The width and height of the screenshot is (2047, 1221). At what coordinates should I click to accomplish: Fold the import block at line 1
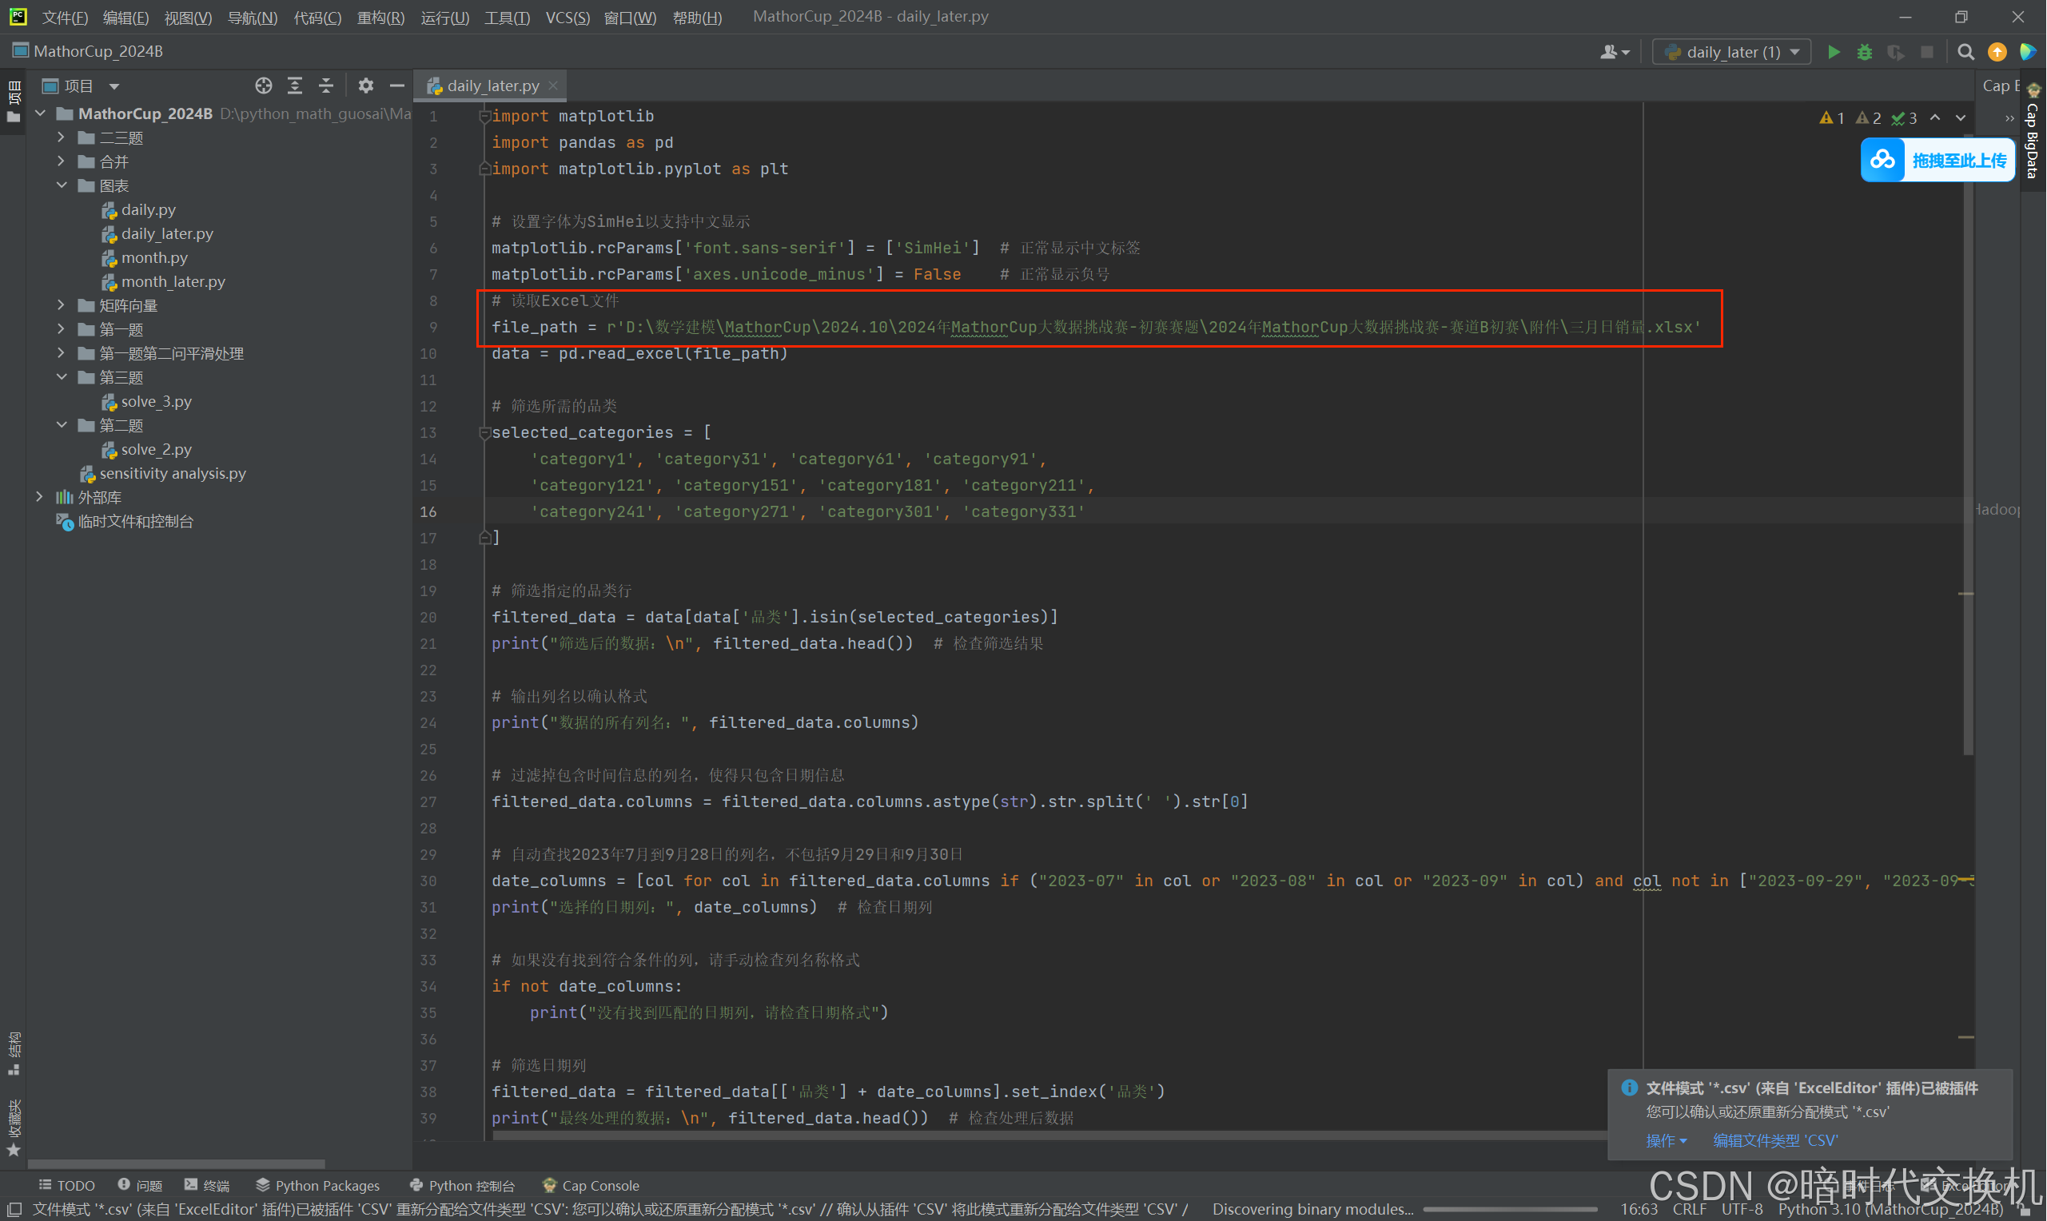coord(484,117)
